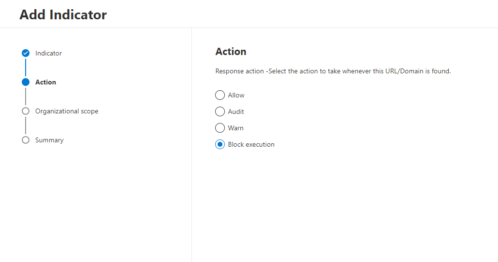Click the Allow option text label
Screen dimensions: 498x262
[236, 95]
